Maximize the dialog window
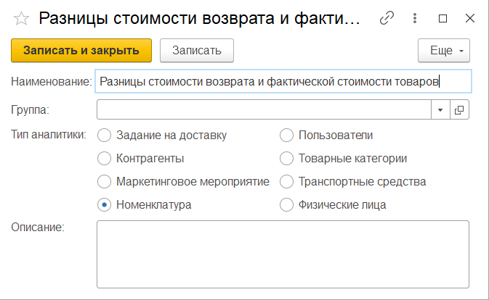 tap(443, 18)
